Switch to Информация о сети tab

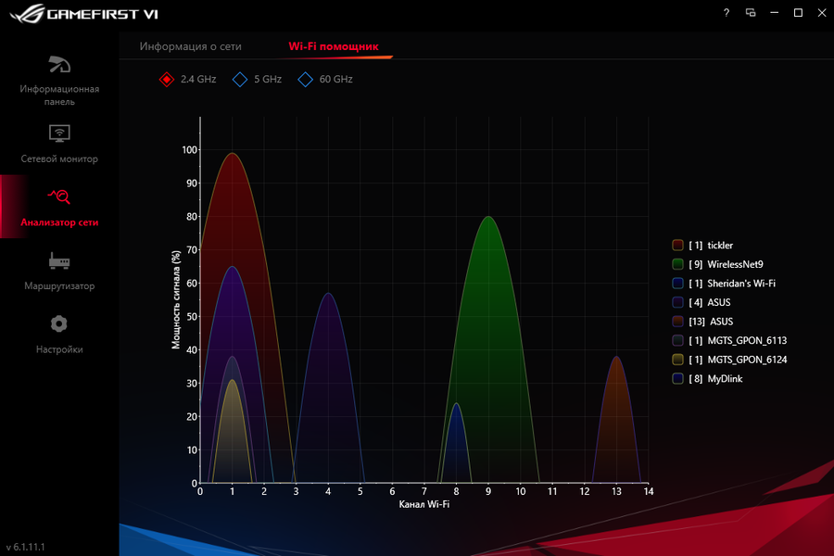(190, 46)
